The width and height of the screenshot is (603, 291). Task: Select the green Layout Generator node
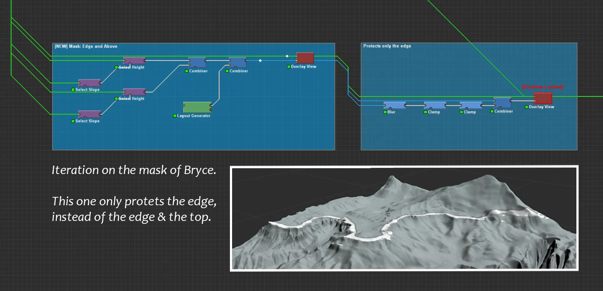click(x=197, y=107)
